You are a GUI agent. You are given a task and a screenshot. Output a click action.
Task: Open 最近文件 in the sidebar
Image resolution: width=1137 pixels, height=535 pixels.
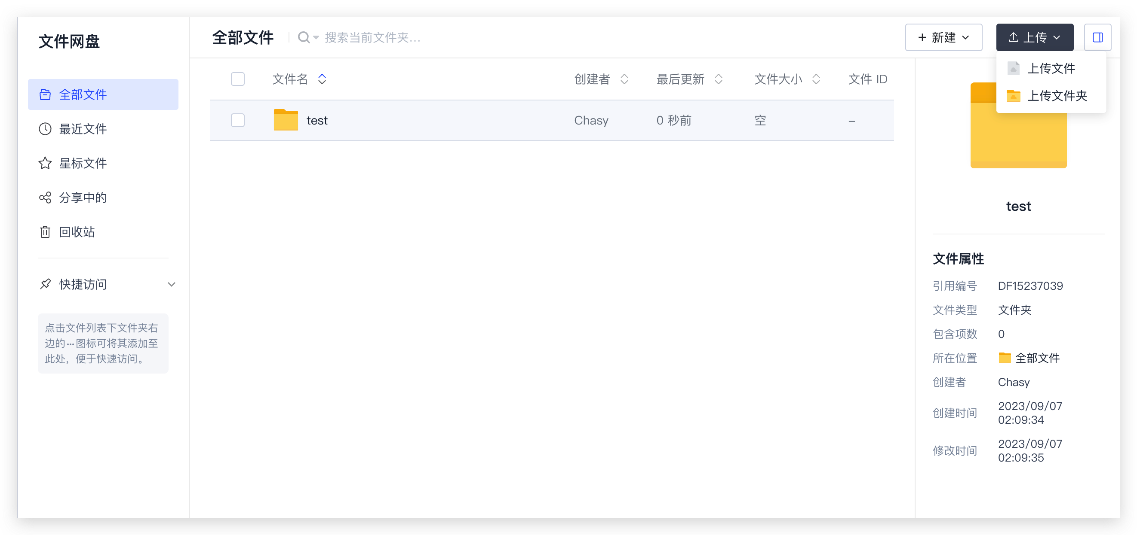(x=103, y=129)
